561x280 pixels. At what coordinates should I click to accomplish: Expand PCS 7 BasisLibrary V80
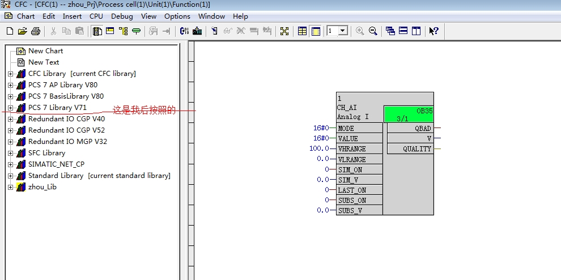pyautogui.click(x=10, y=97)
